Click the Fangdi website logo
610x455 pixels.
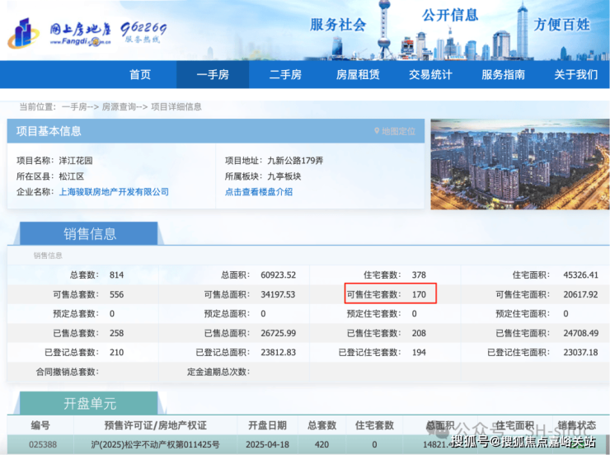[59, 34]
